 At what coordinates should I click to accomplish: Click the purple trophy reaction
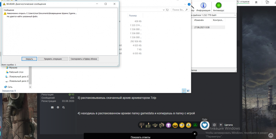(x=168, y=125)
